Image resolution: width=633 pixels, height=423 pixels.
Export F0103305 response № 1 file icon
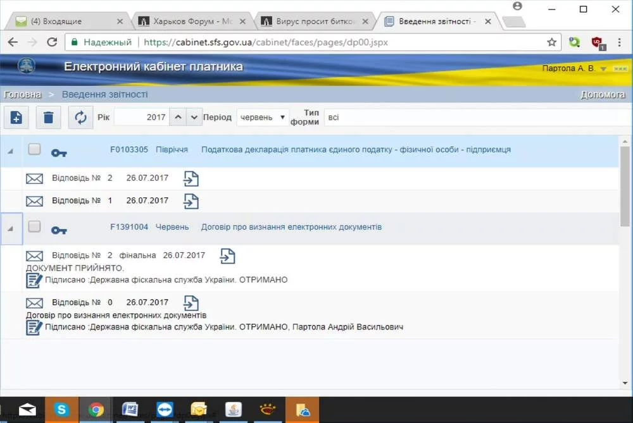click(191, 201)
